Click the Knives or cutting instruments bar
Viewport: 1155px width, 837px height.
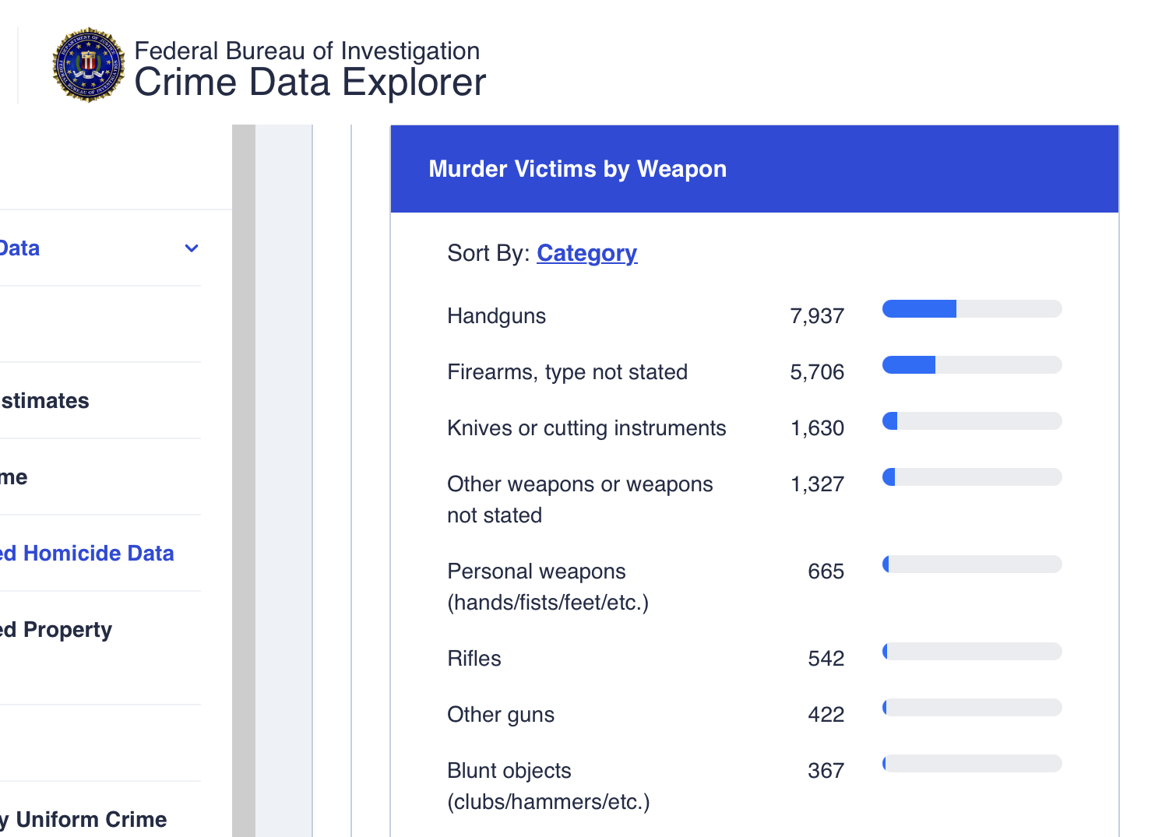tap(971, 420)
